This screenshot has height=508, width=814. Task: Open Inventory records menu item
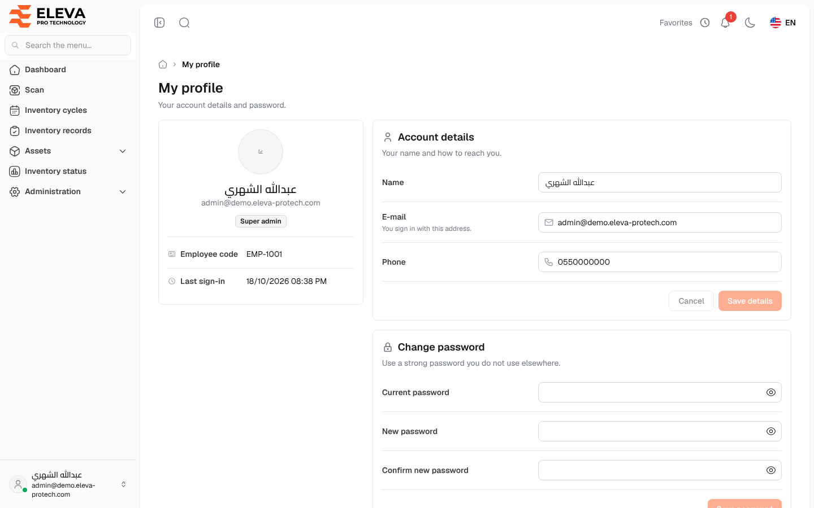[68, 130]
